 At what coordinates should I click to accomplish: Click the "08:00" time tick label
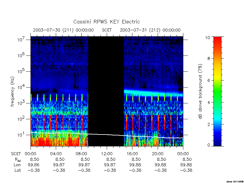click(81, 154)
